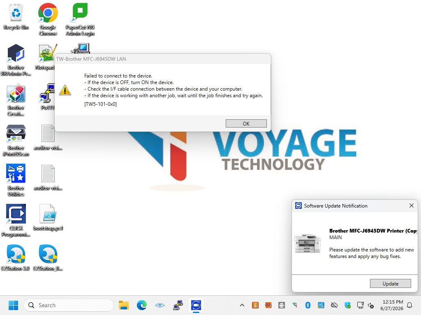Switch to the active Brother app in taskbar
This screenshot has width=421, height=315.
pyautogui.click(x=196, y=305)
